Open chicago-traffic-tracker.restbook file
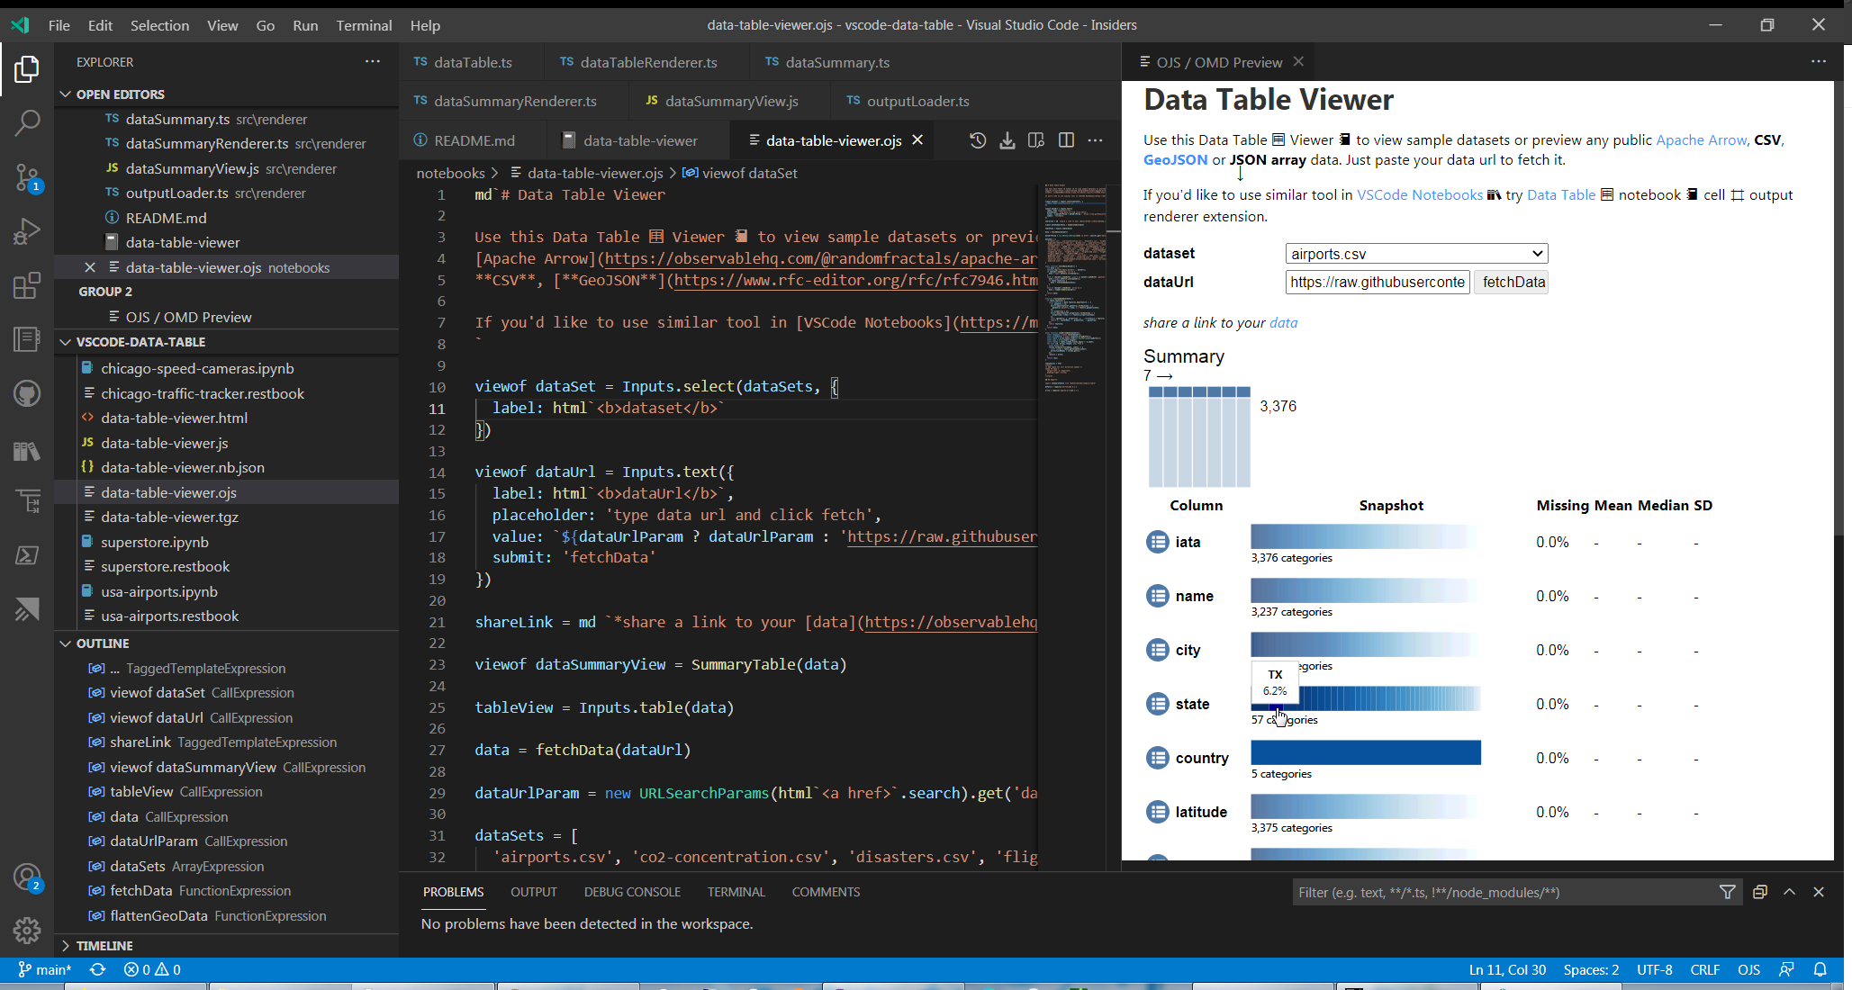Viewport: 1852px width, 990px height. tap(226, 393)
